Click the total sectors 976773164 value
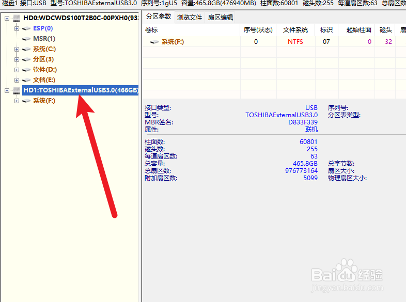The height and width of the screenshot is (302, 406). [x=301, y=171]
